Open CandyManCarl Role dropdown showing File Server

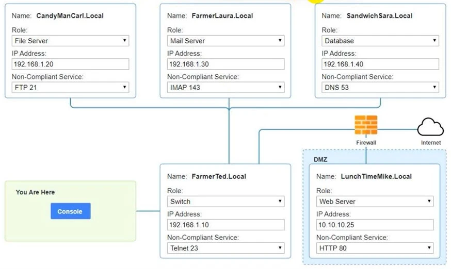pyautogui.click(x=70, y=41)
